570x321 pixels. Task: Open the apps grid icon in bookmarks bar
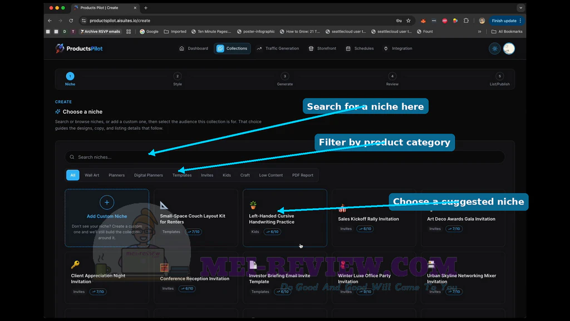pos(129,32)
